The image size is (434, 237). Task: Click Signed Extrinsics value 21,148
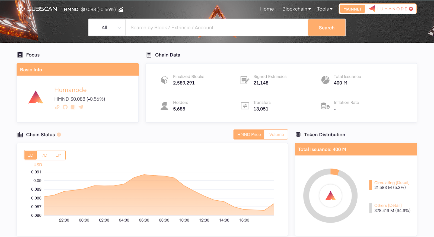(x=261, y=83)
